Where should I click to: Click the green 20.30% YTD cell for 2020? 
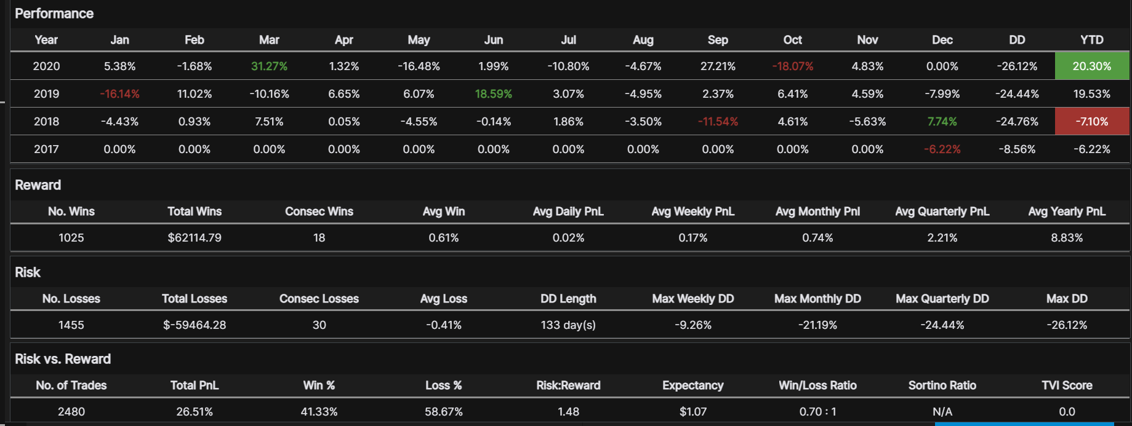[x=1091, y=66]
